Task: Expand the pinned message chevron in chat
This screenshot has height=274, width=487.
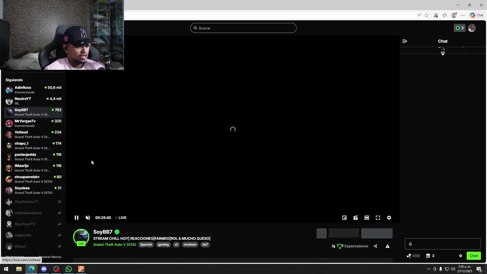Action: (443, 54)
